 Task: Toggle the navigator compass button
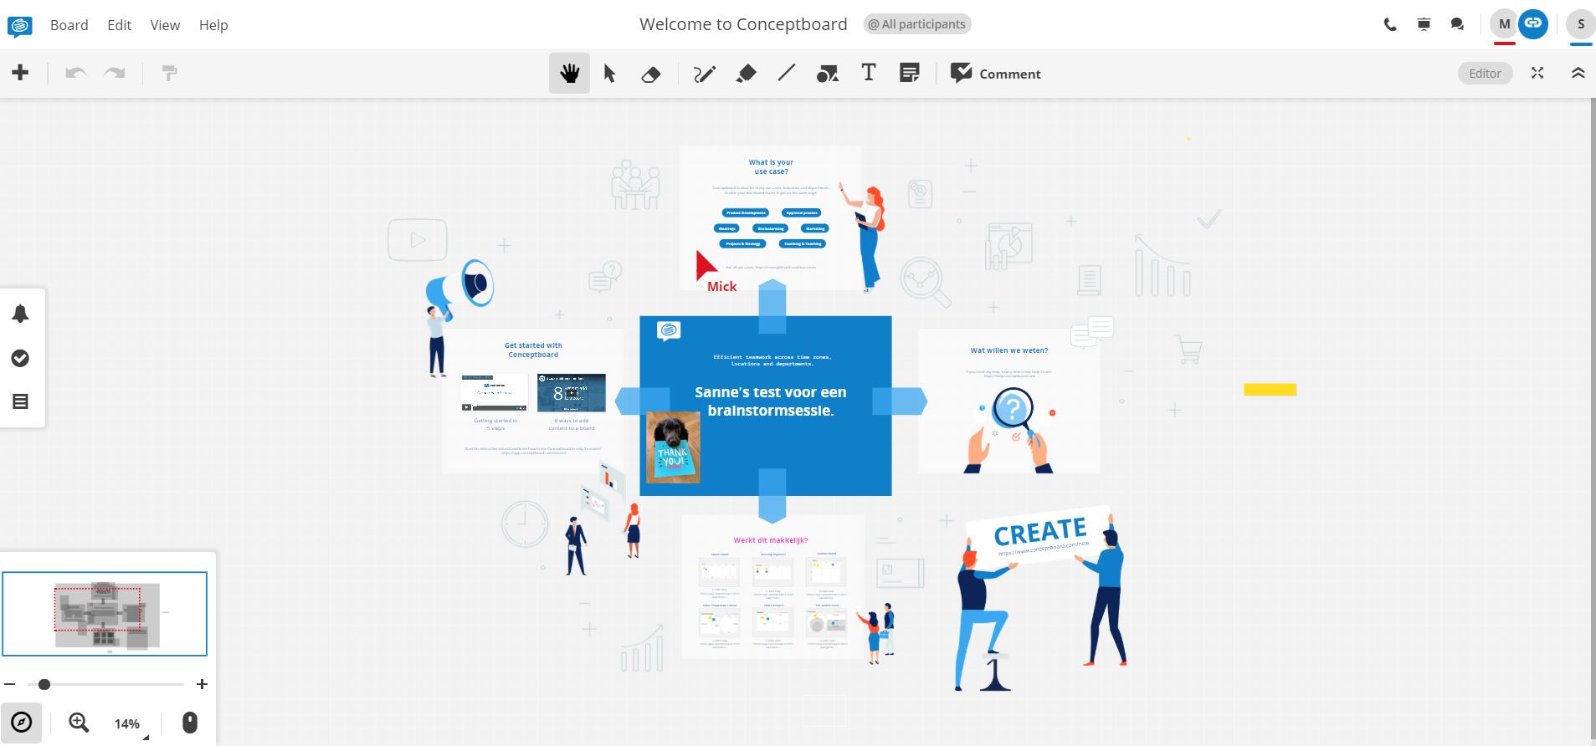tap(21, 723)
